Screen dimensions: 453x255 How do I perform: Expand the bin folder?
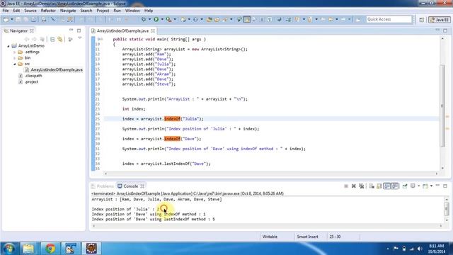tap(14, 58)
